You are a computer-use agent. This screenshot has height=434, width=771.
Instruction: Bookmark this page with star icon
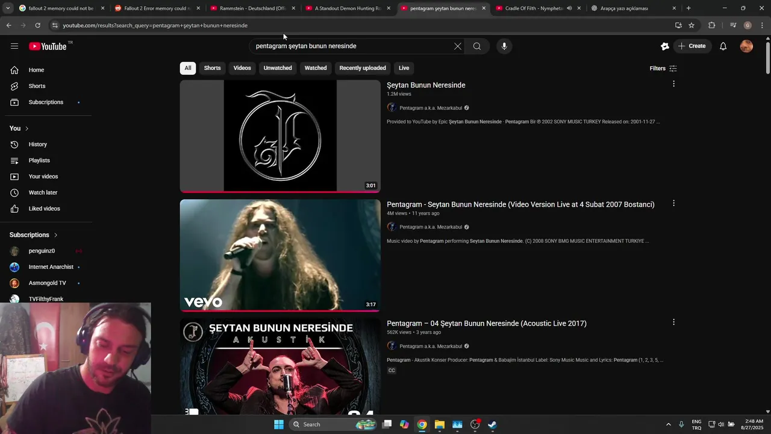pos(691,25)
